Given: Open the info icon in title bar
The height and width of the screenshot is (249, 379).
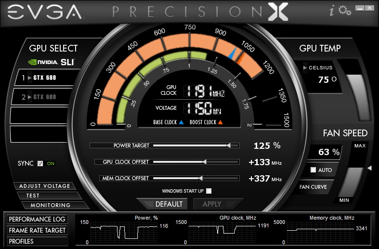Looking at the screenshot, I should 332,9.
